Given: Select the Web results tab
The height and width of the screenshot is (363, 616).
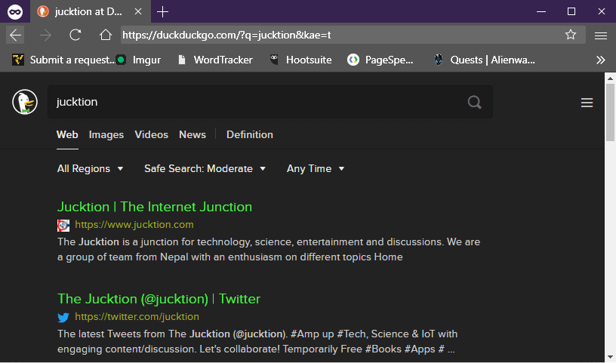Looking at the screenshot, I should pyautogui.click(x=67, y=135).
